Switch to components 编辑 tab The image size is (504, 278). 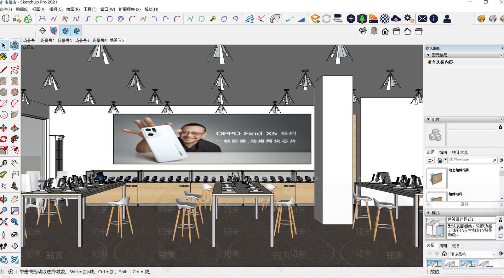tap(443, 152)
